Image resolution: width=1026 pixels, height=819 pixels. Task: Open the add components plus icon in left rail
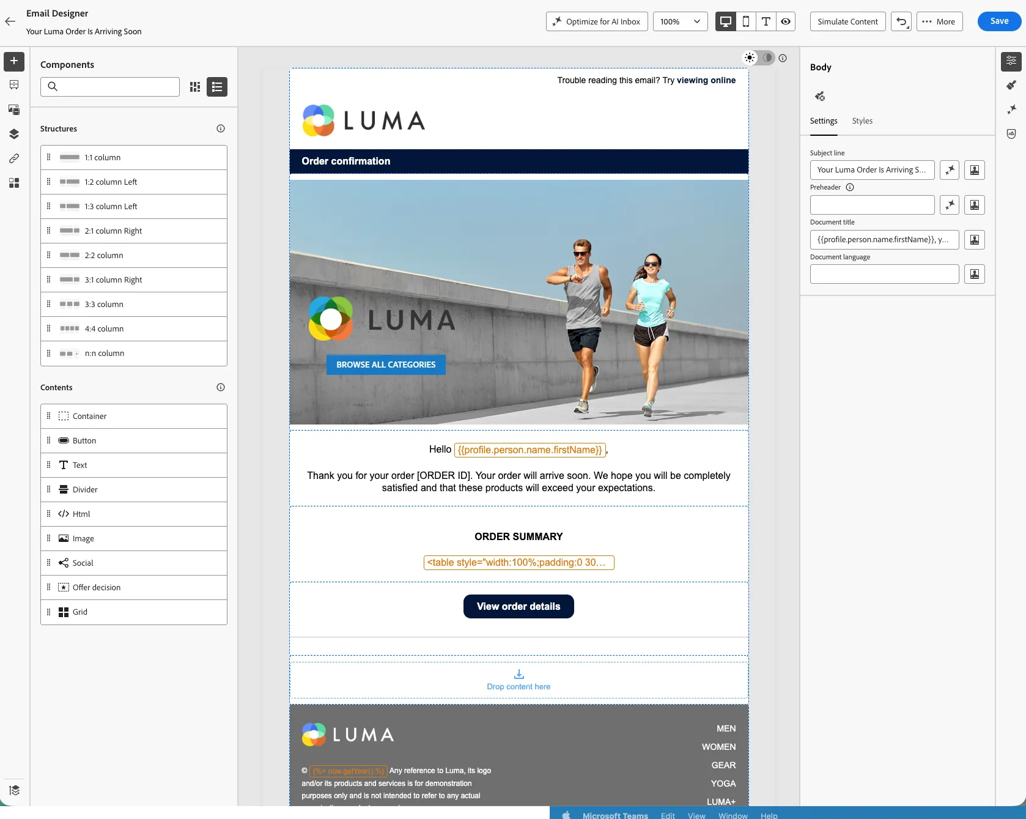point(14,61)
